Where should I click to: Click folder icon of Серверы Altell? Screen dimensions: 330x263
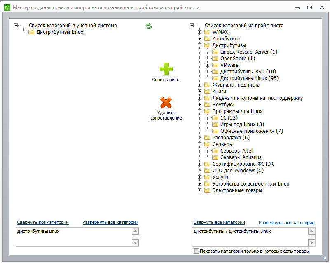tap(215, 151)
